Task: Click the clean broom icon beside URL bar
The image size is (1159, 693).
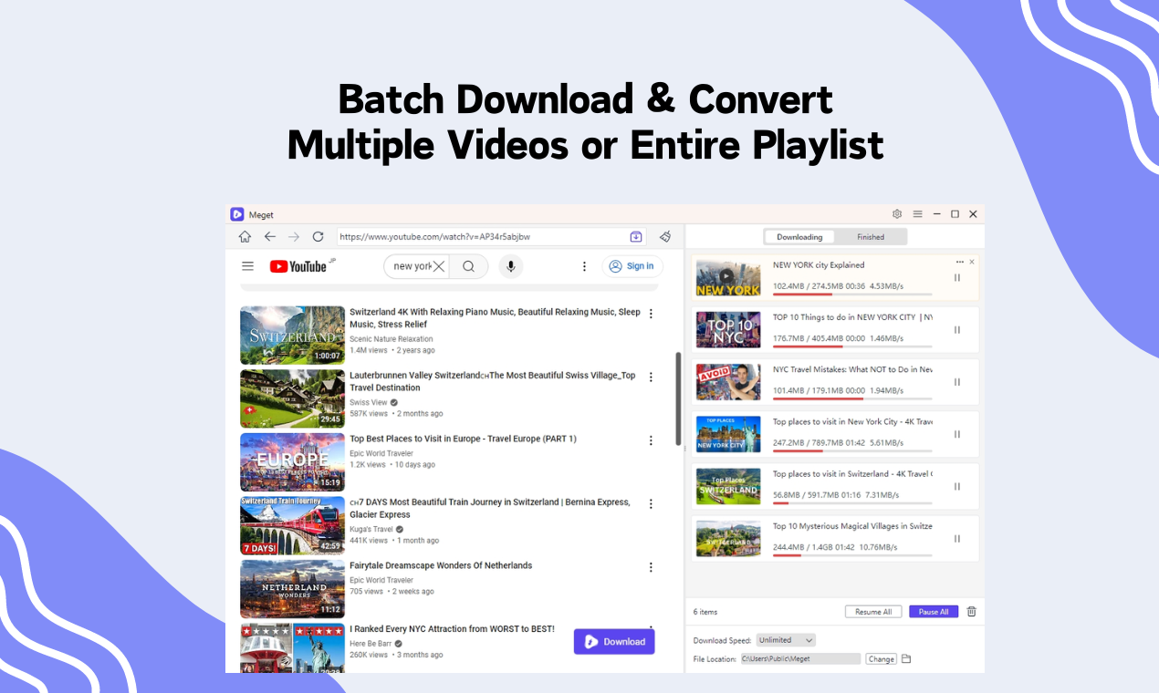Action: click(665, 237)
